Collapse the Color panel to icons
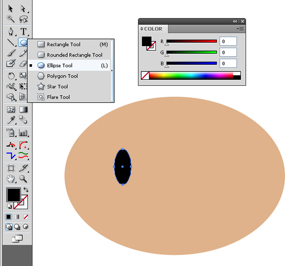The width and height of the screenshot is (301, 266). (x=235, y=21)
